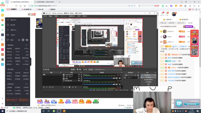Click the Start Recording button in OBS controls
This screenshot has width=201, height=113.
(149, 78)
